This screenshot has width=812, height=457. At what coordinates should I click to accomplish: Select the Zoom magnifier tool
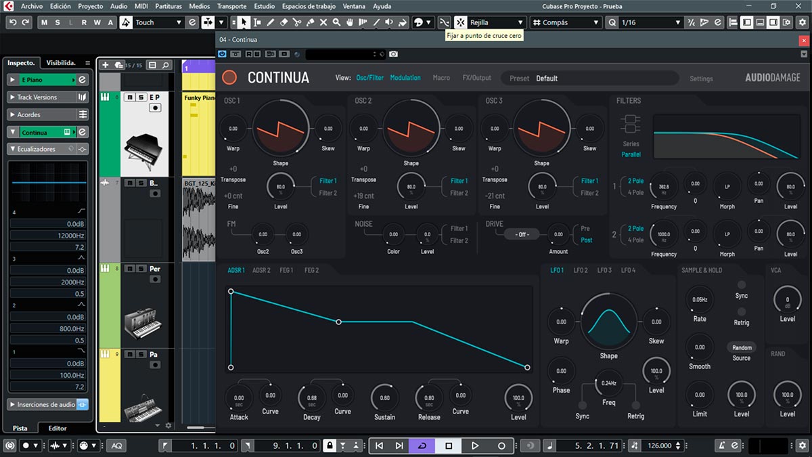tap(336, 22)
